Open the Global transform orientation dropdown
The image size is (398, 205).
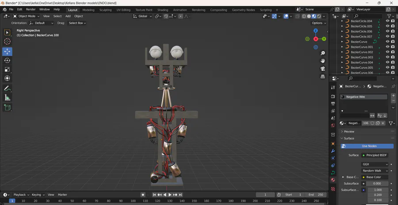pos(142,16)
